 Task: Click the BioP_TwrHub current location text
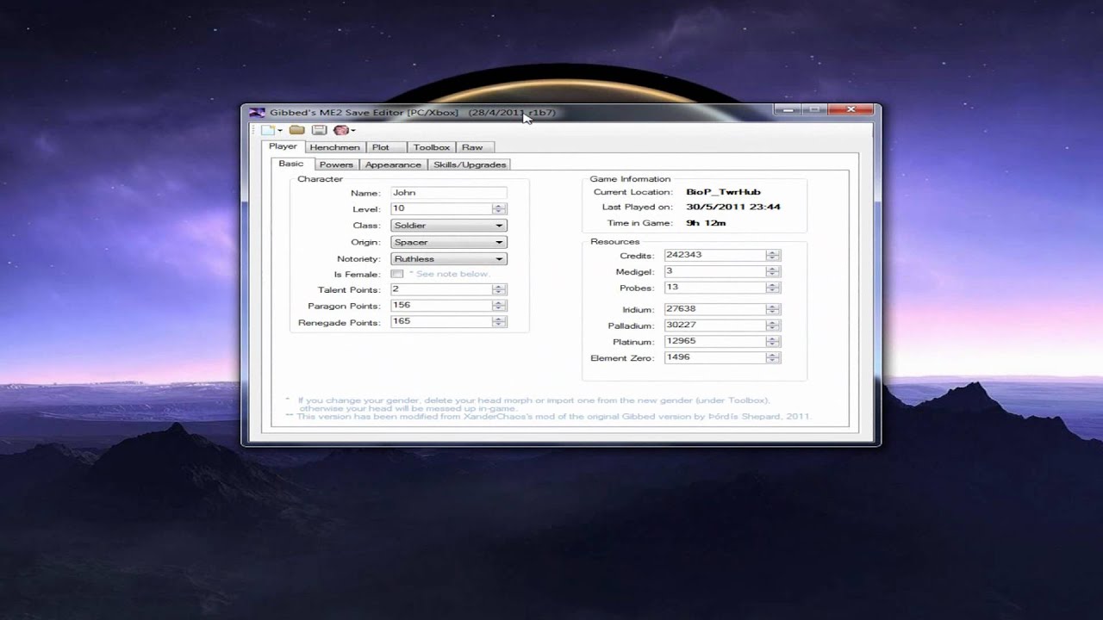tap(723, 192)
